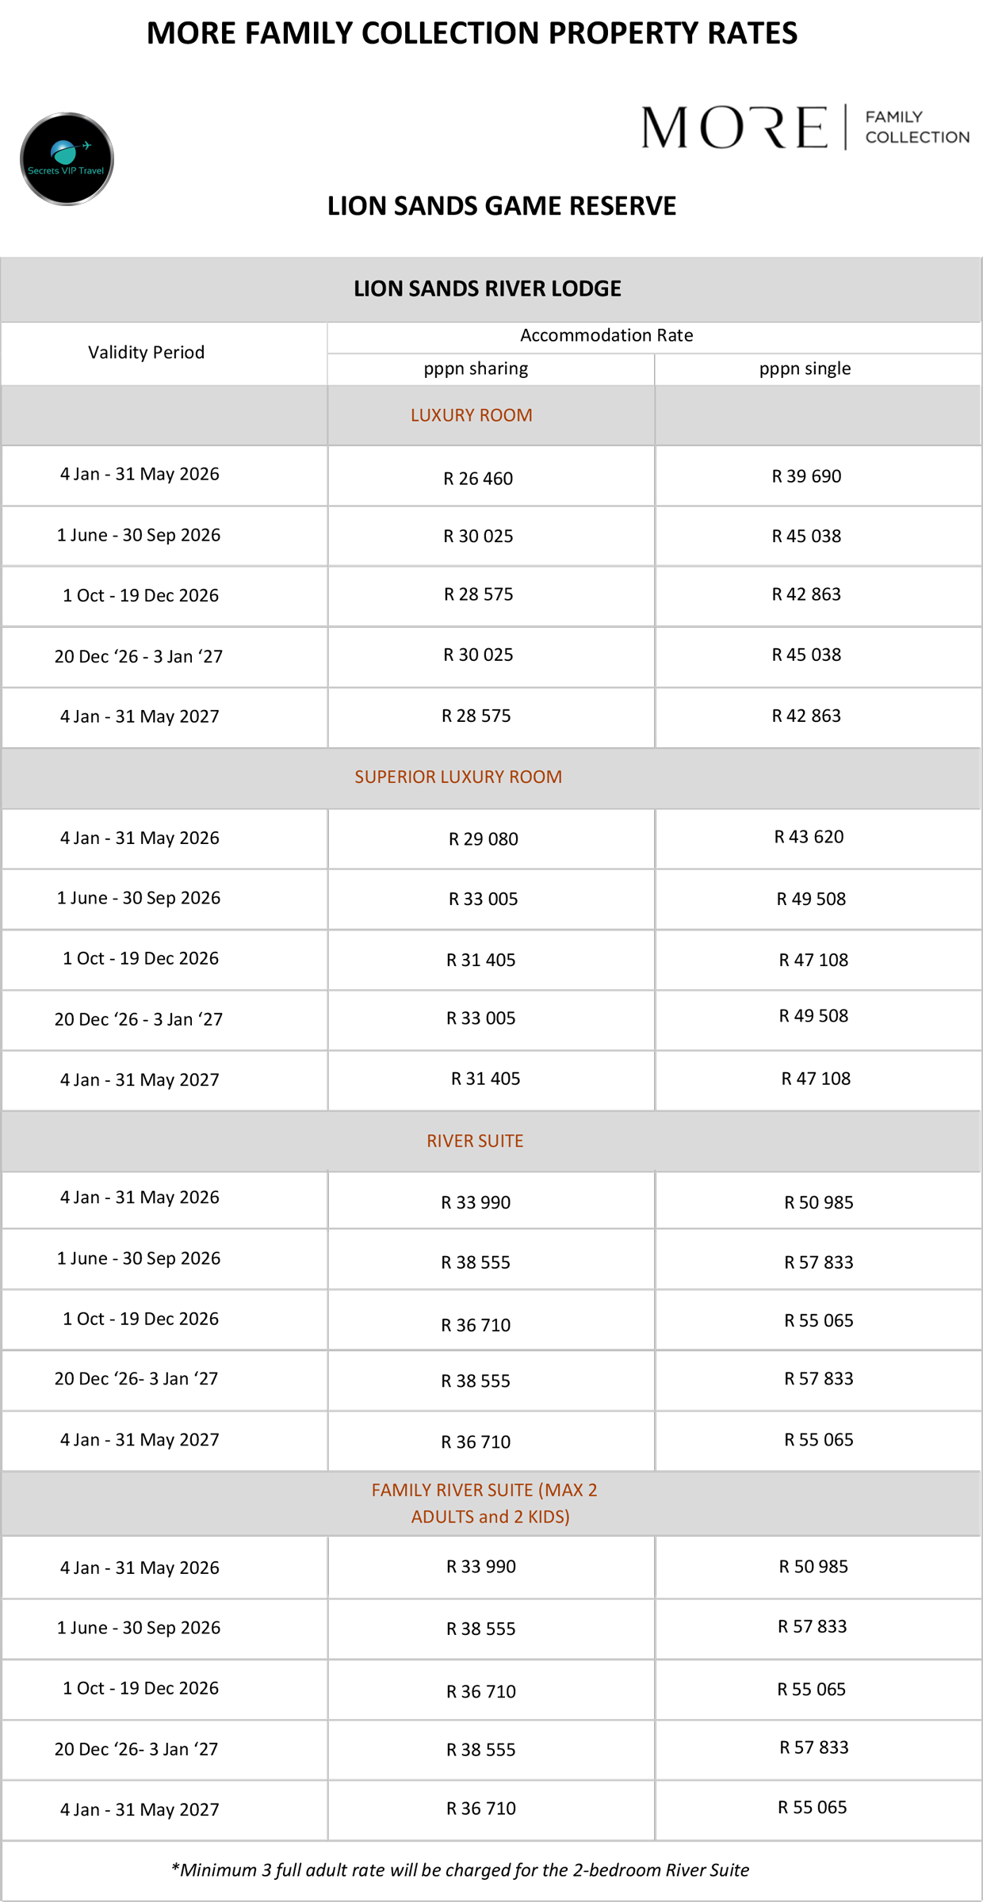Click the MORE Family Collection logo

coord(805,127)
